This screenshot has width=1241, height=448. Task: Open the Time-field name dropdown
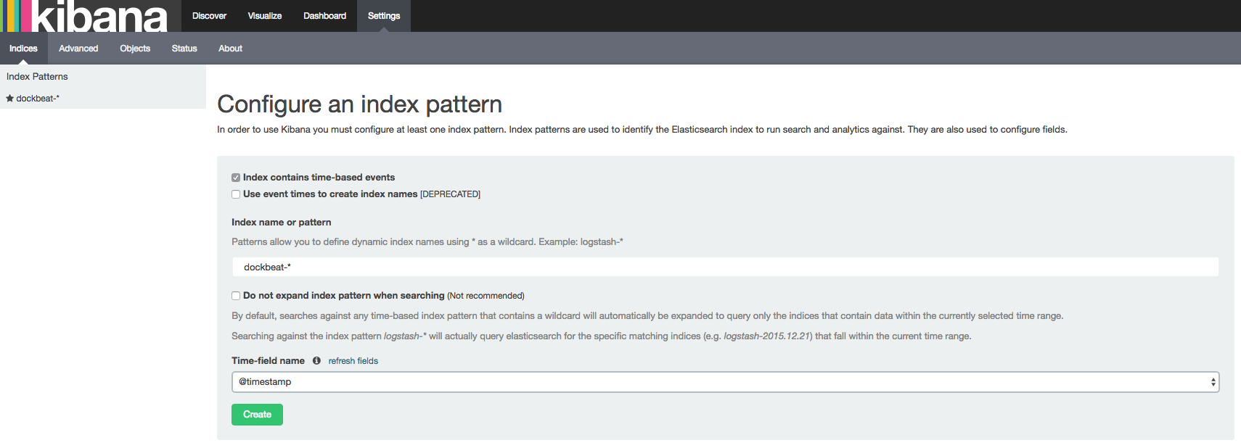pos(725,382)
